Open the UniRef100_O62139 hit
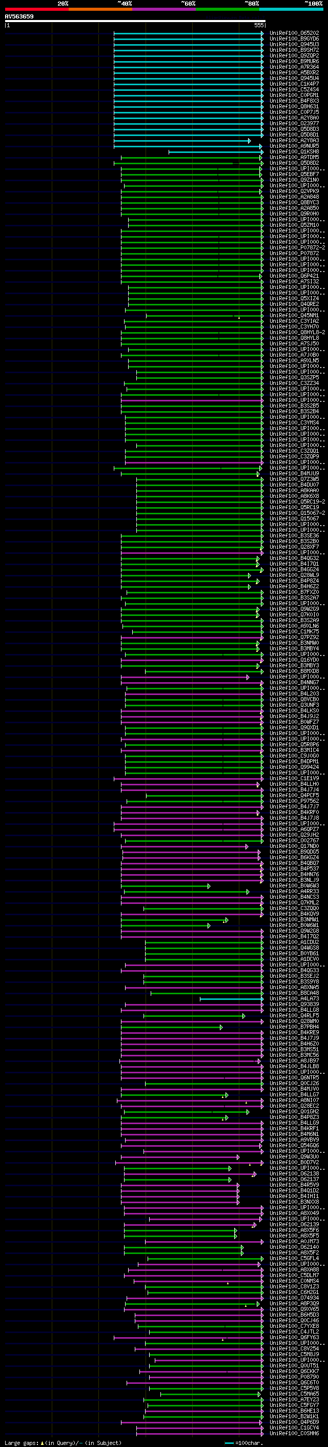This screenshot has width=328, height=1447. pyautogui.click(x=294, y=1224)
